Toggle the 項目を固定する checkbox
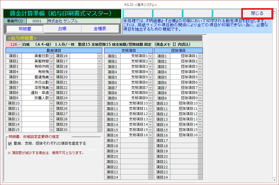Image resolution: width=279 pixels, height=185 pixels. (x=10, y=143)
